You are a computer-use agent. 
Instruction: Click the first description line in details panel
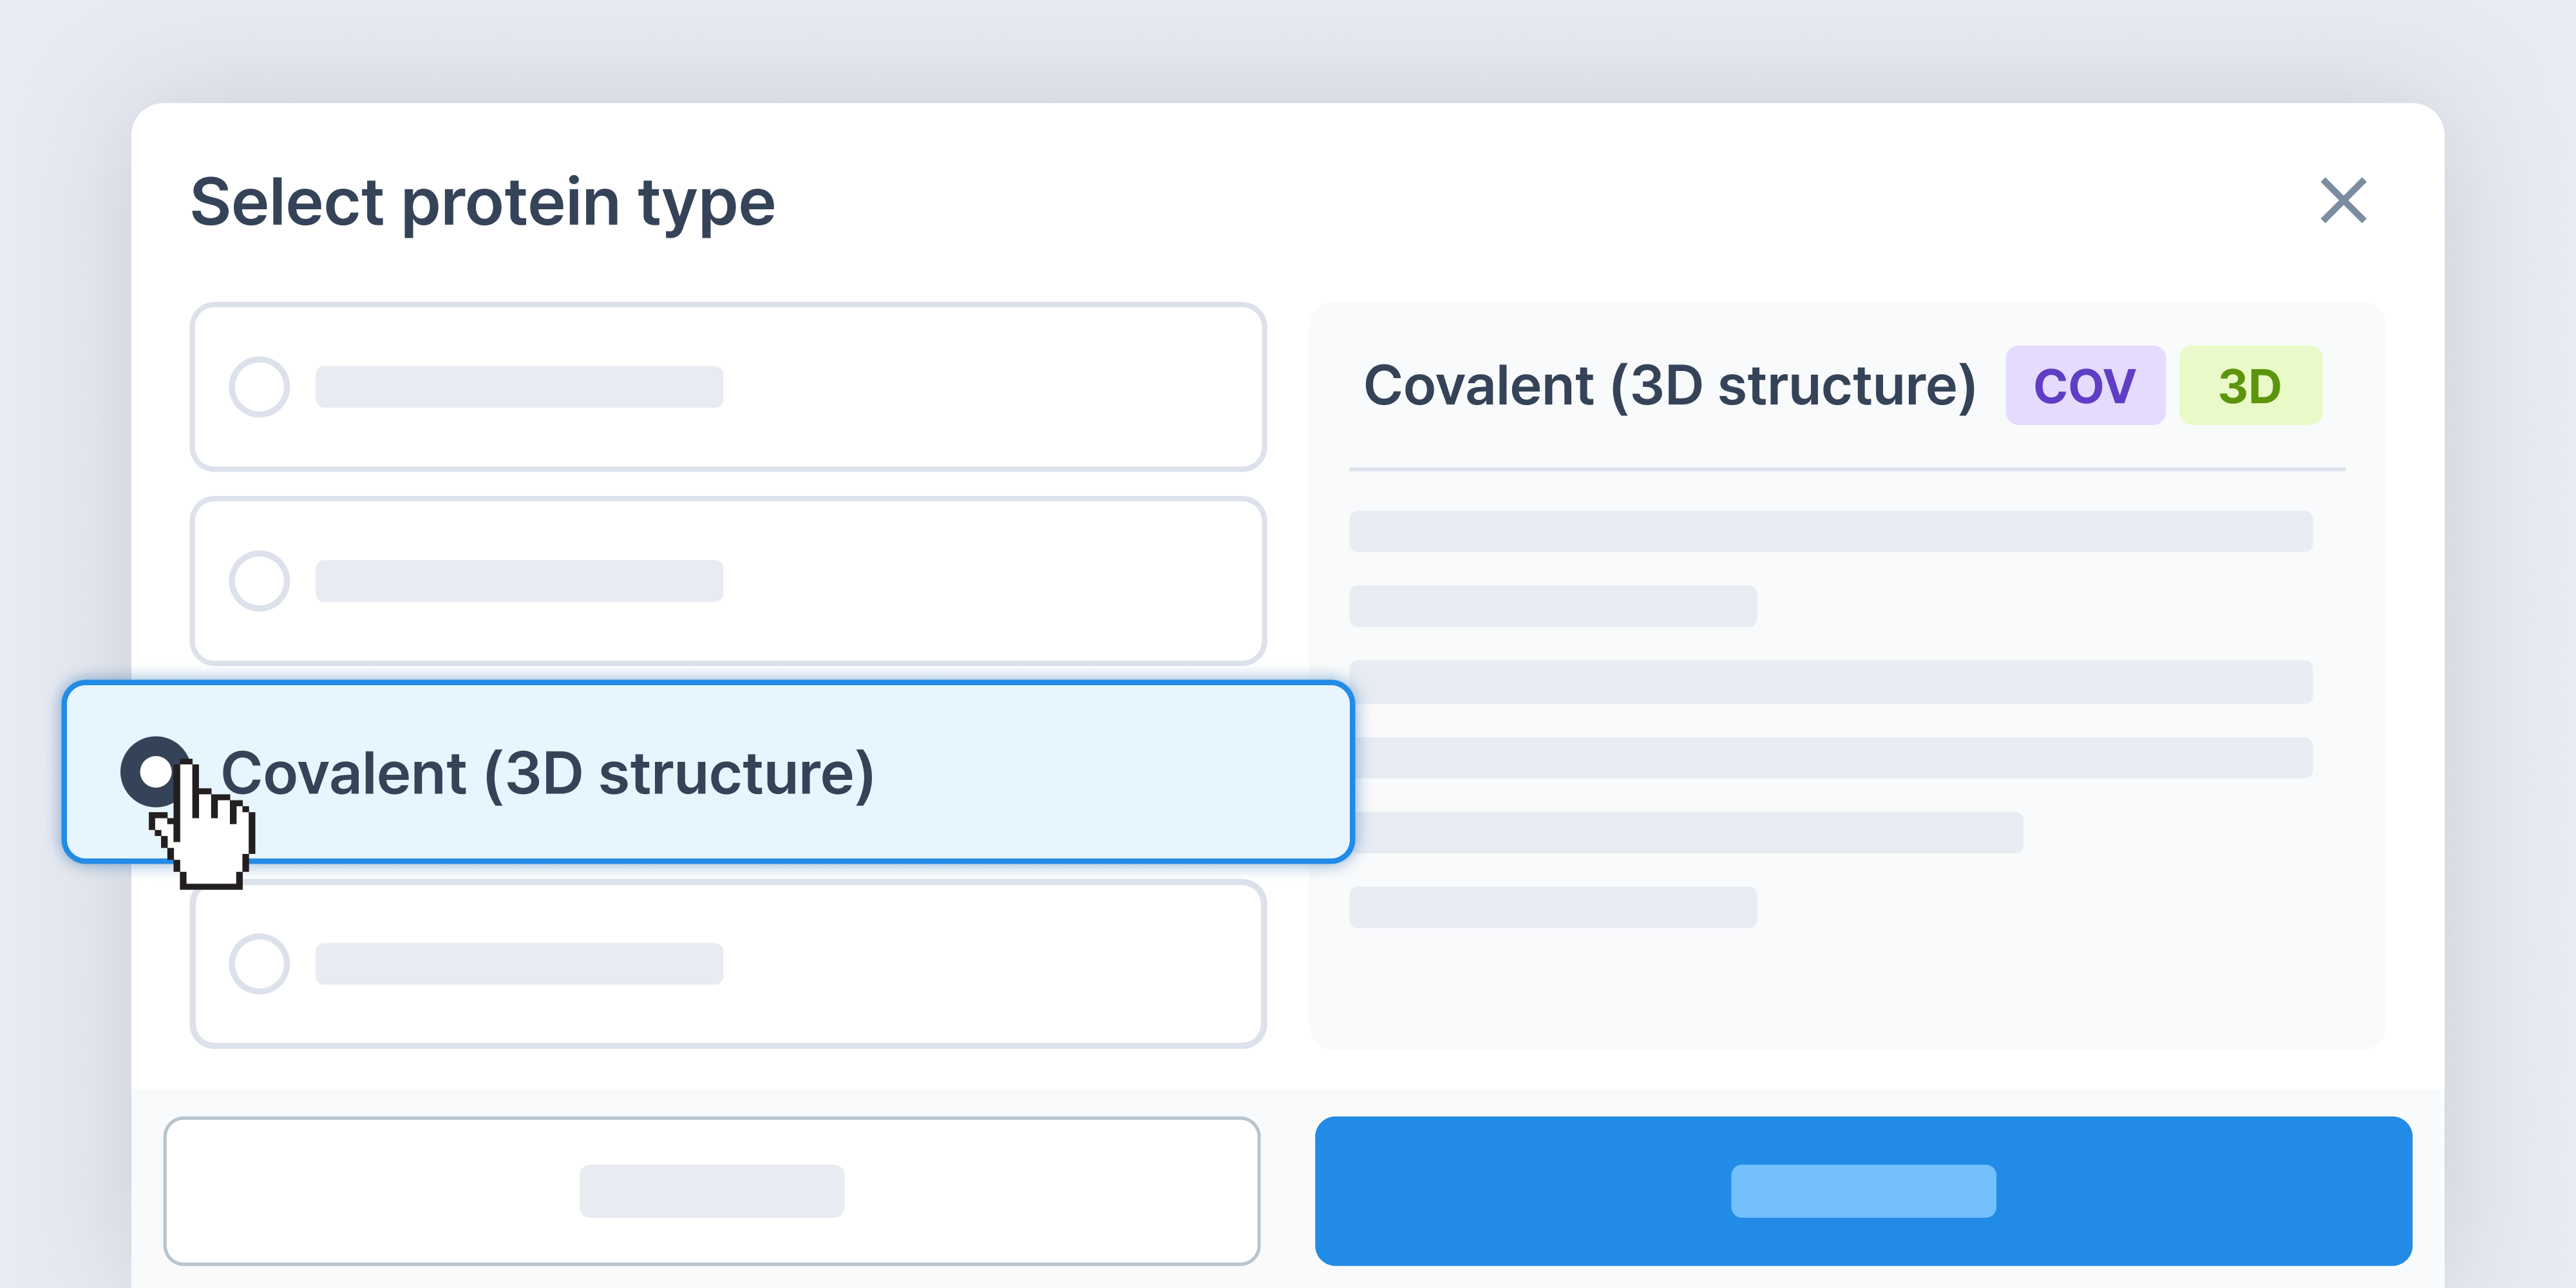pyautogui.click(x=1830, y=531)
